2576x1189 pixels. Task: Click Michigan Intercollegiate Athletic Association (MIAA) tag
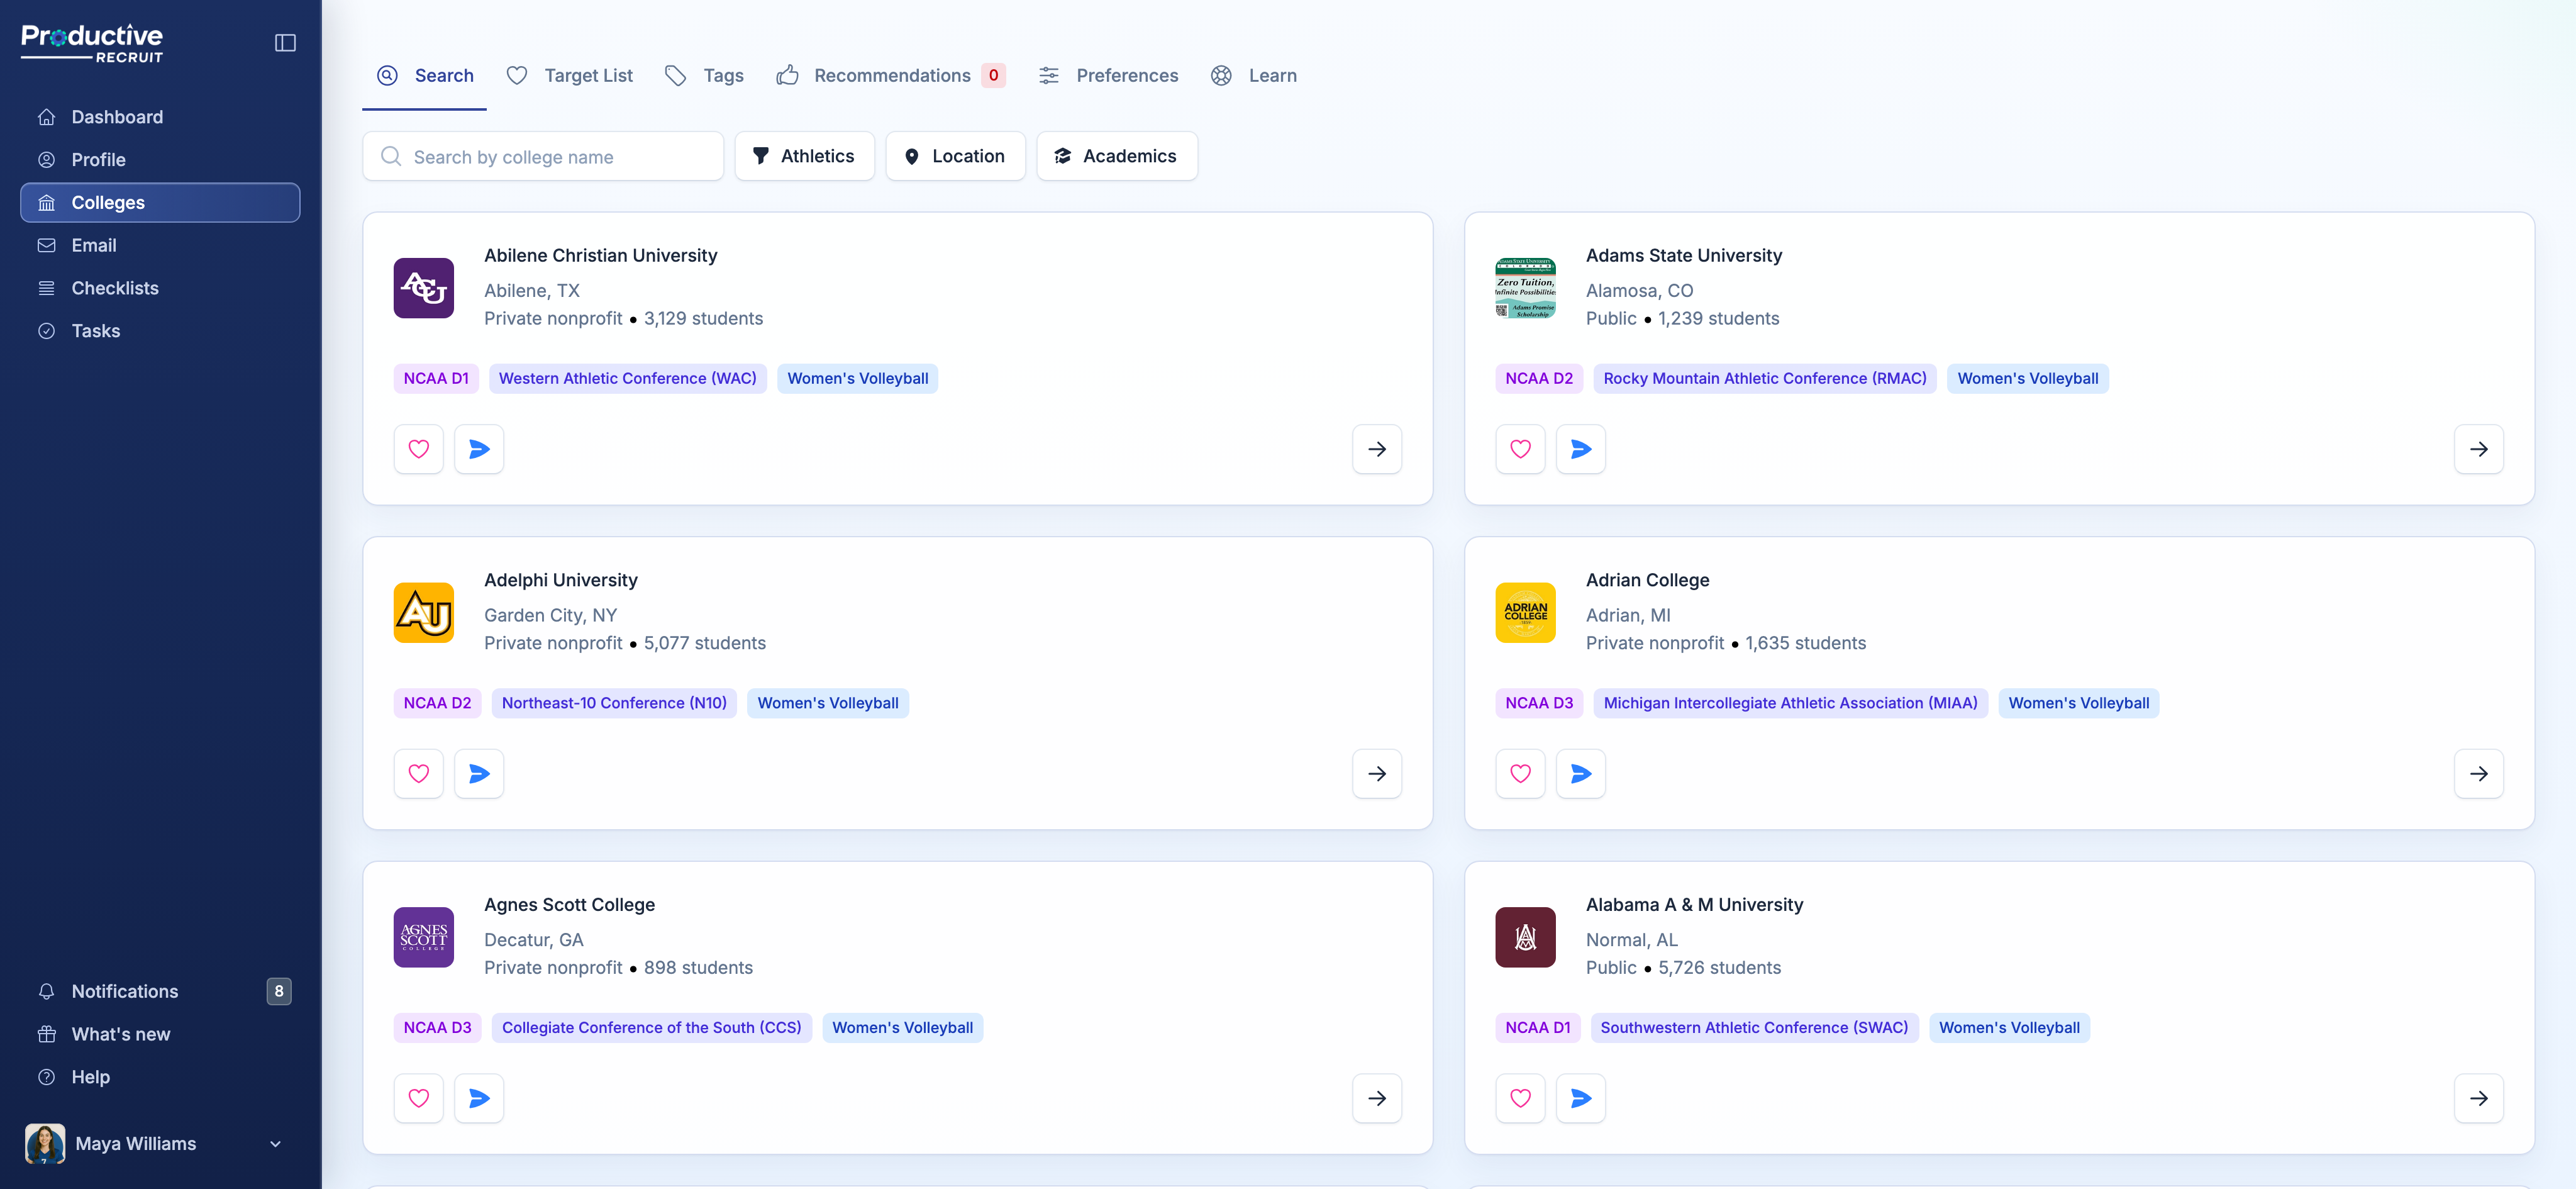tap(1791, 704)
